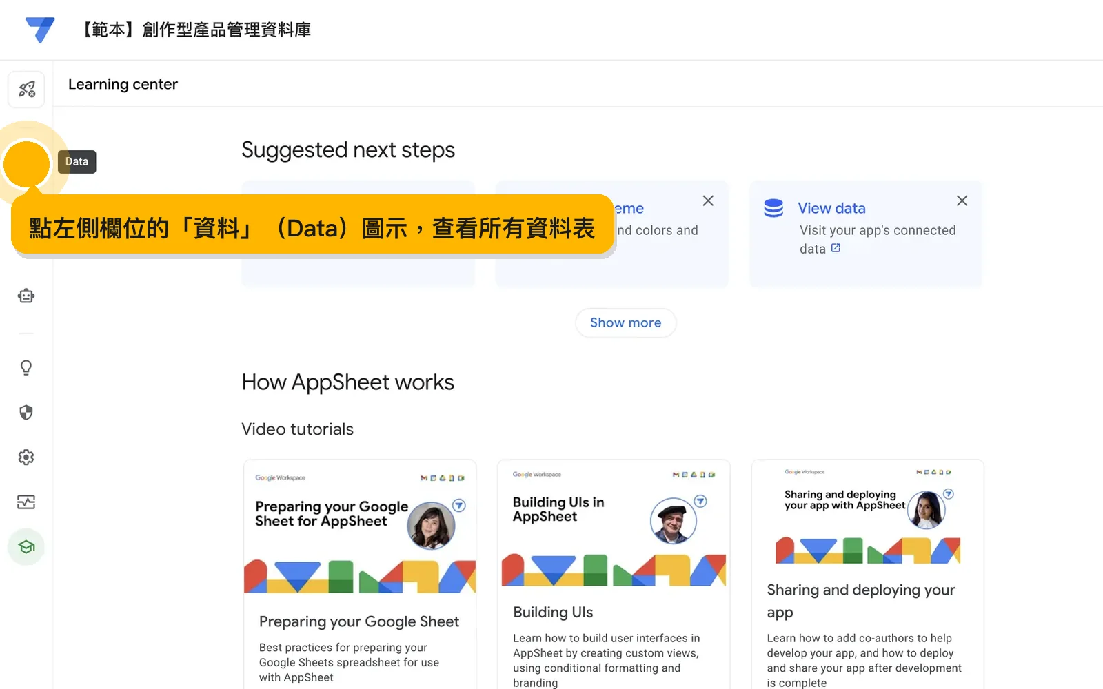This screenshot has width=1103, height=689.
Task: Open the external link icon after 'data'
Action: tap(836, 248)
